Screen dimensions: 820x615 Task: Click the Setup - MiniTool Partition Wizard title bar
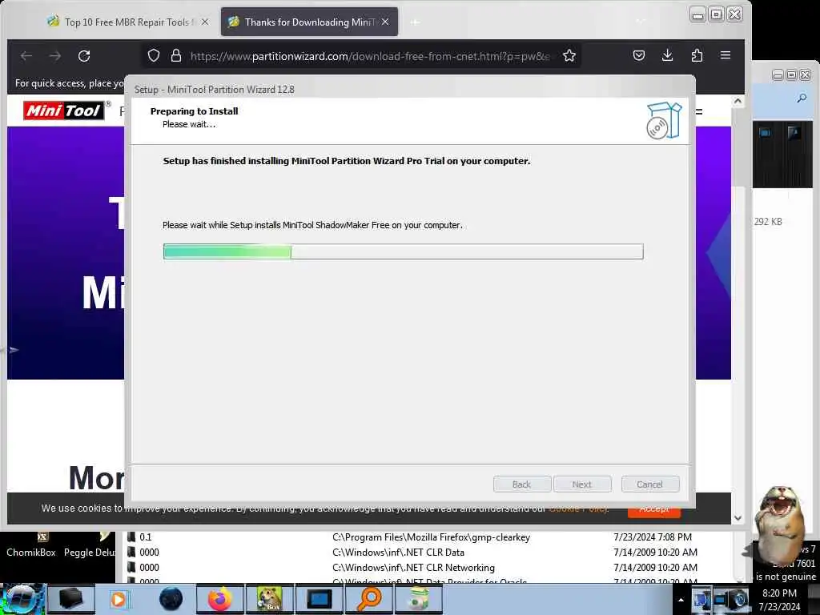[x=410, y=90]
